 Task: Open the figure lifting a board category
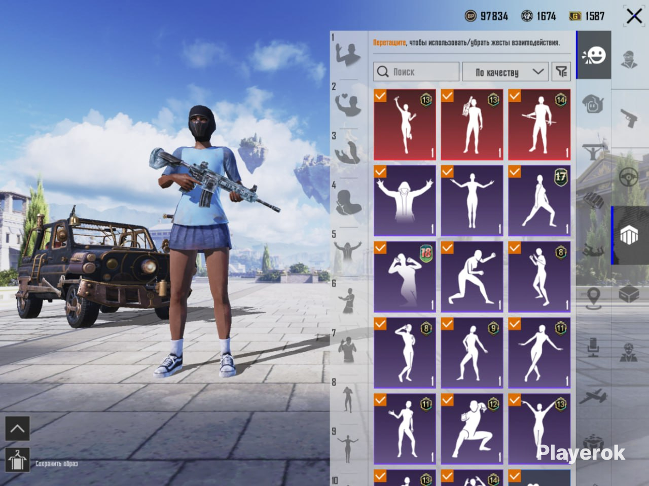tap(593, 151)
